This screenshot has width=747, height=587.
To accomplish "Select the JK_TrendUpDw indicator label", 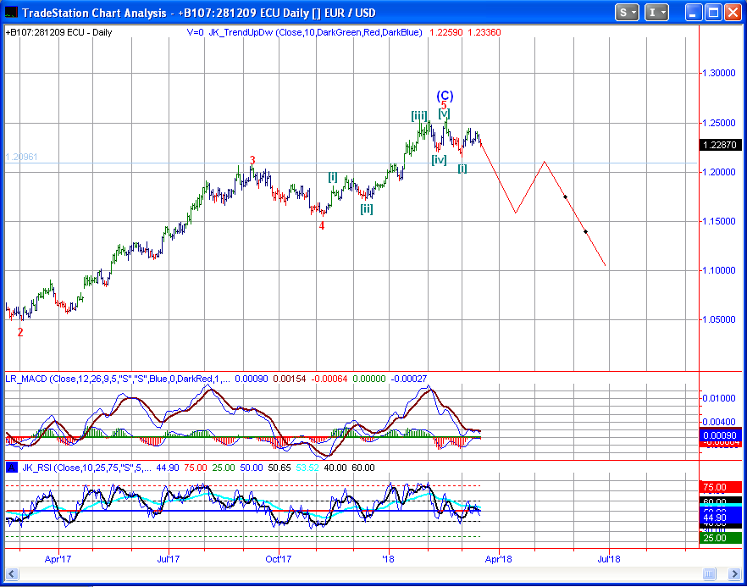I will point(315,32).
